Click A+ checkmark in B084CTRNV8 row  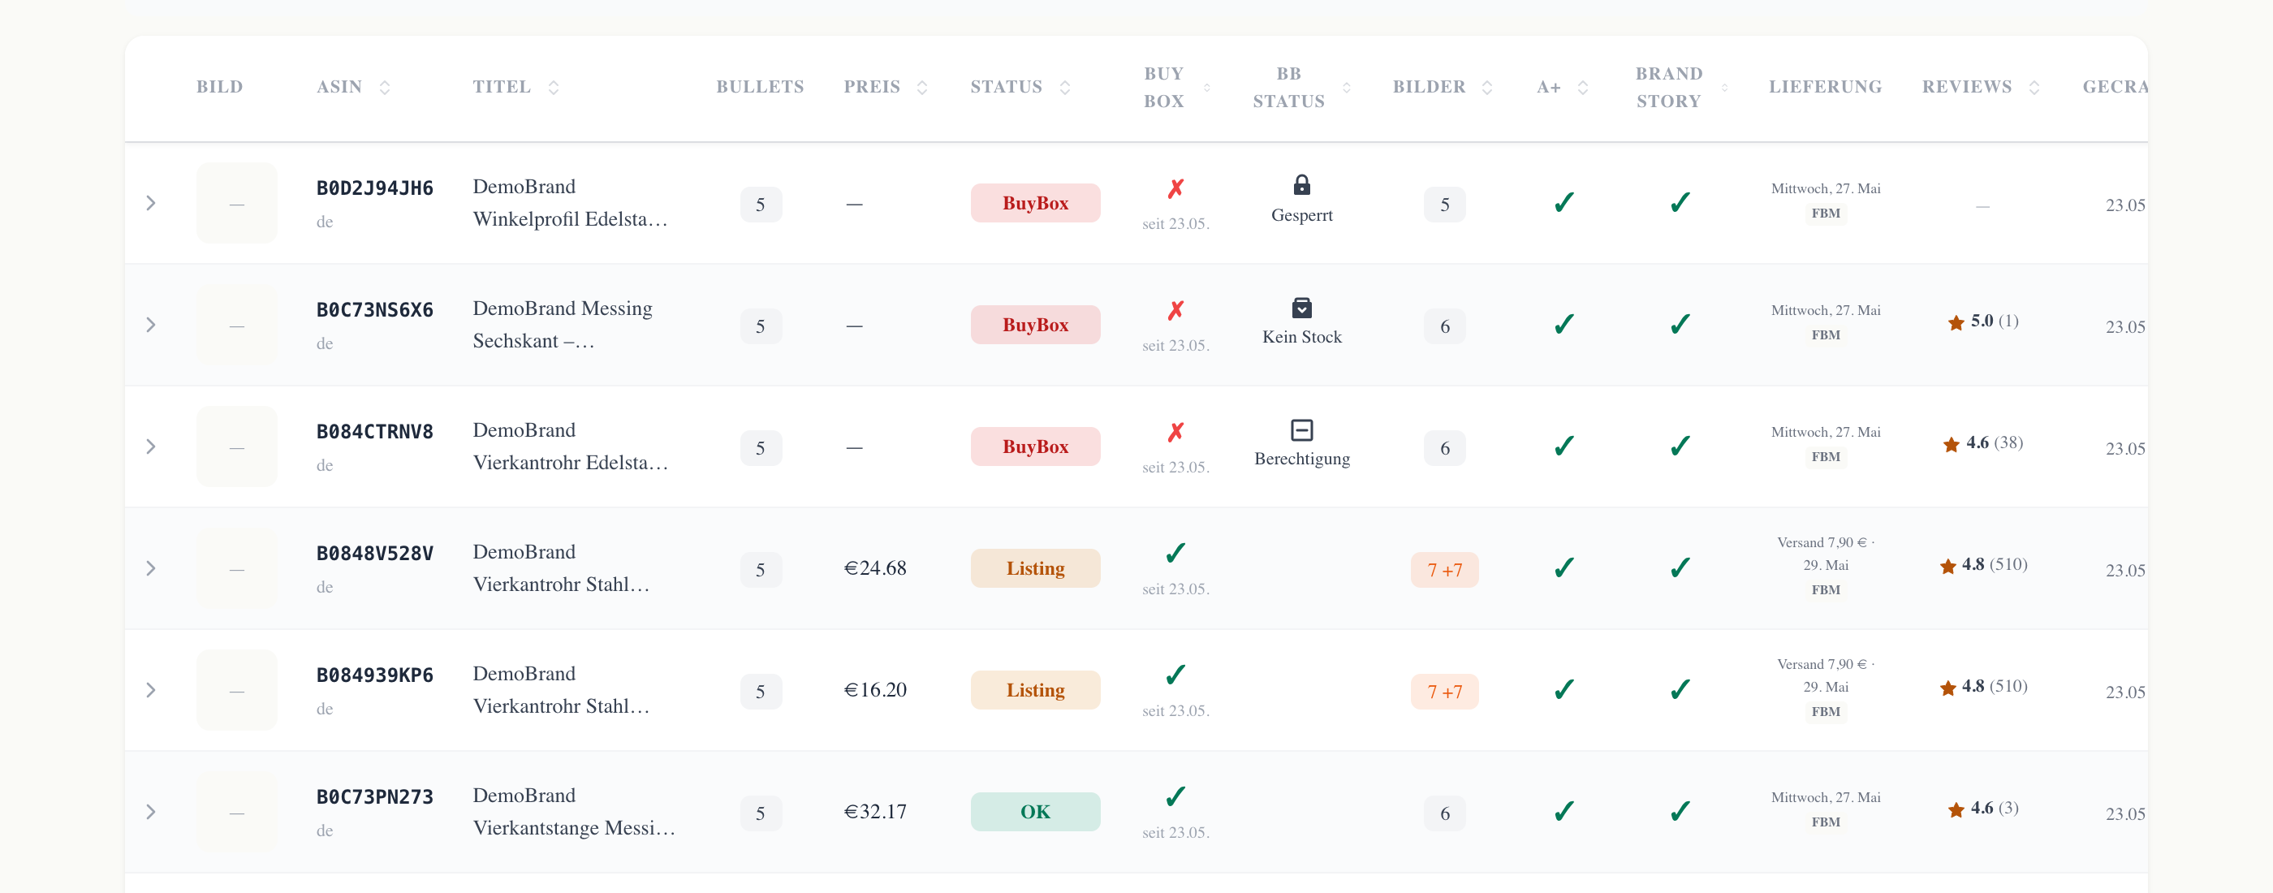click(x=1563, y=446)
